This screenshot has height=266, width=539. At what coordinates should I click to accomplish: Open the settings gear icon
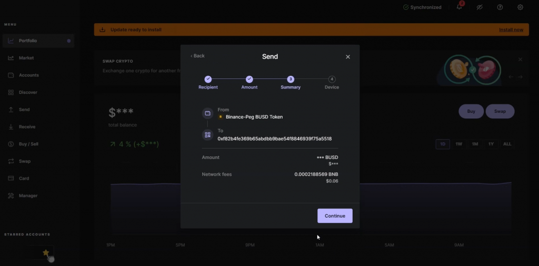(x=521, y=7)
